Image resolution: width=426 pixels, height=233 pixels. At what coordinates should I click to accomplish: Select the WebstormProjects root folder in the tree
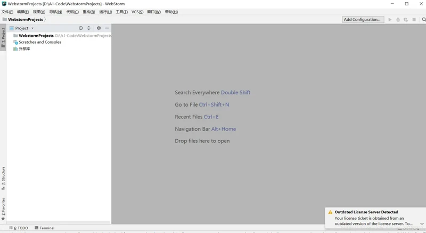click(x=36, y=36)
